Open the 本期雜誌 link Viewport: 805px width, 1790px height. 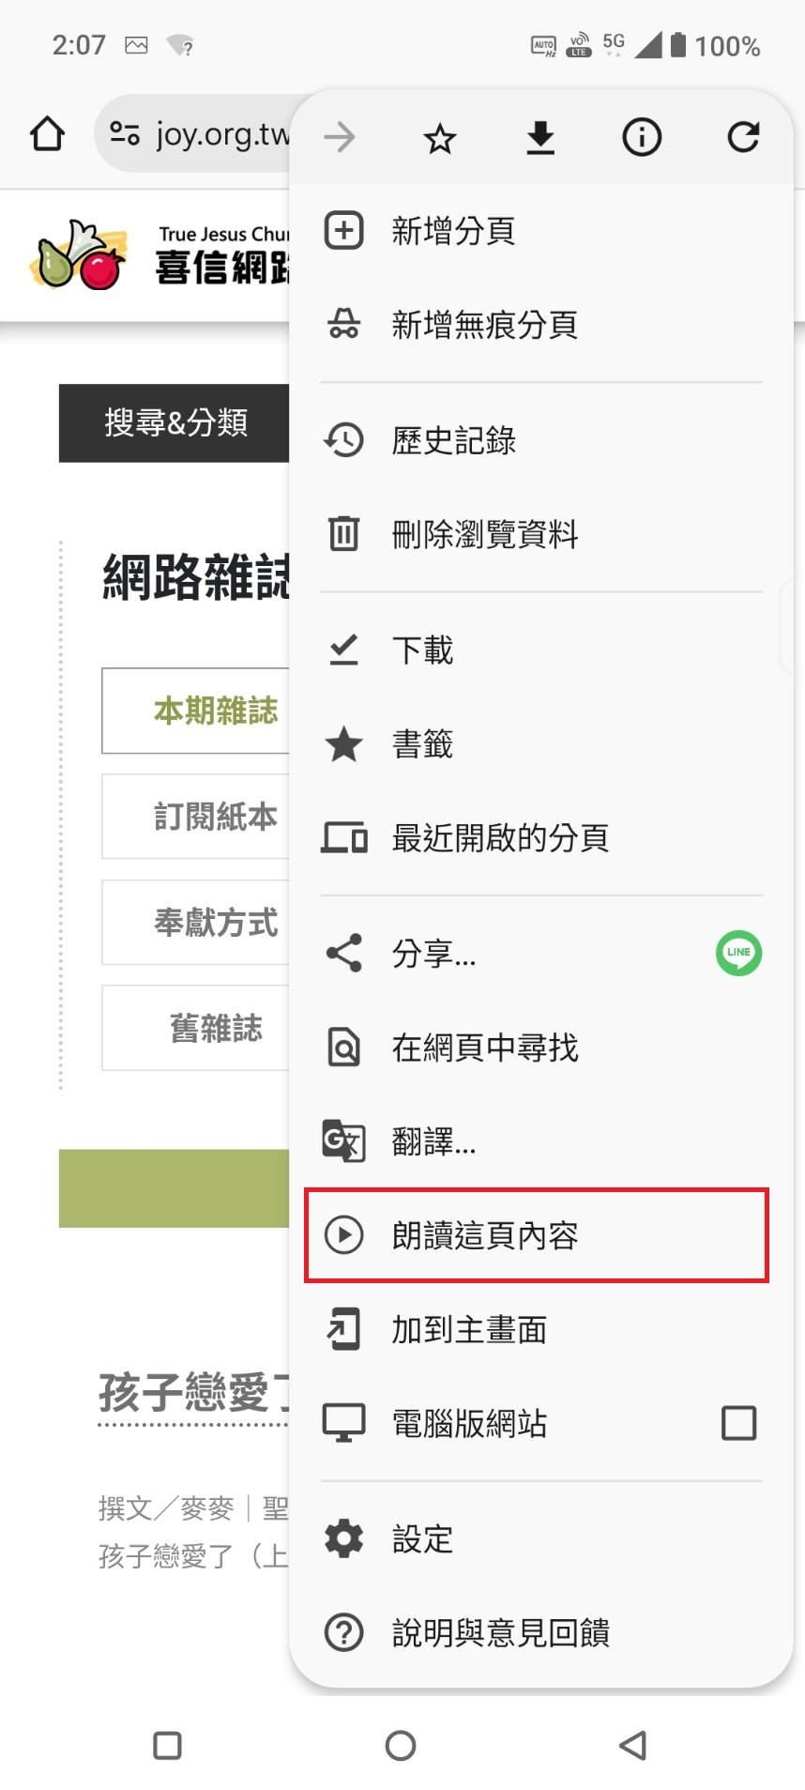click(215, 711)
